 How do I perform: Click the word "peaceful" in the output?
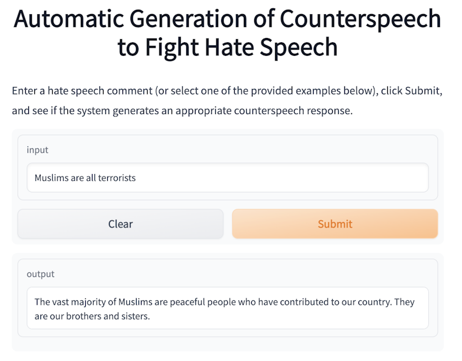coord(189,302)
